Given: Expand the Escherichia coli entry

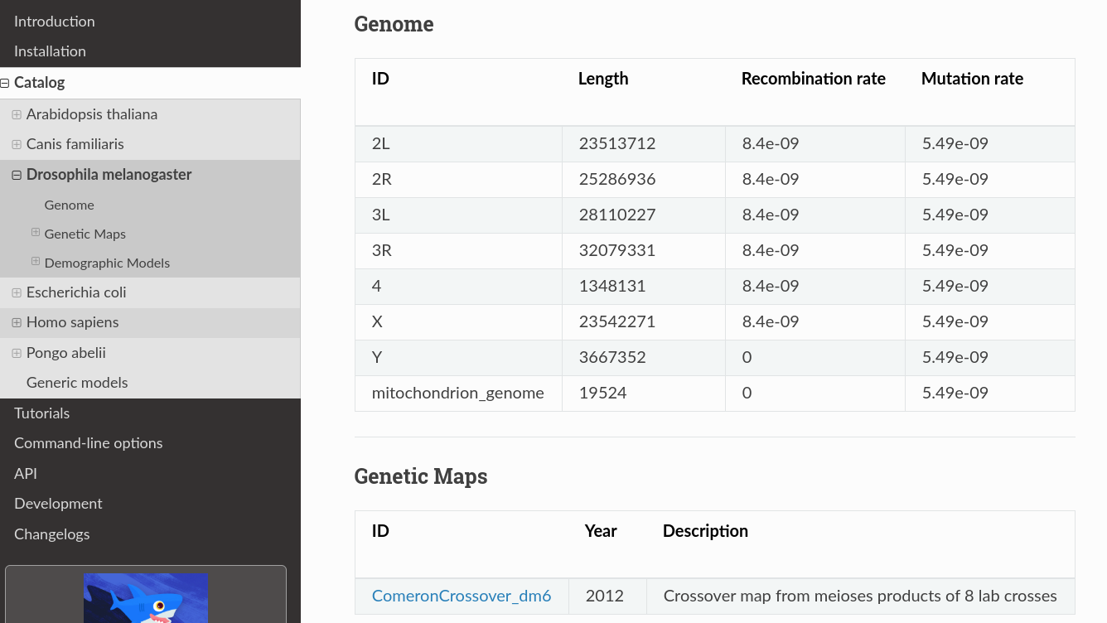Looking at the screenshot, I should coord(15,292).
